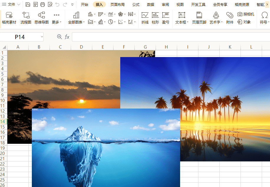Image resolution: width=270 pixels, height=187 pixels.
Task: Click the Save icon in quick toolbar
Action: coord(28,4)
